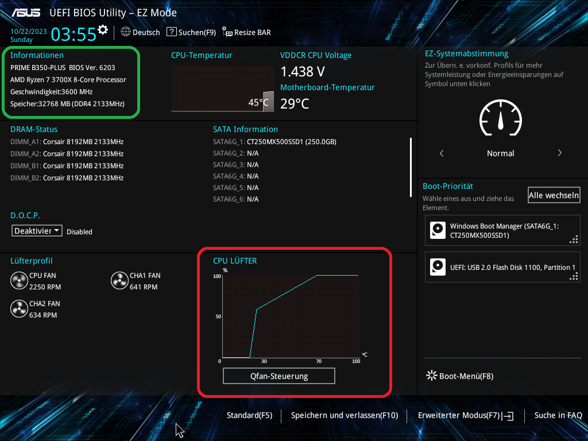Click the USB Flash Disk drive icon
This screenshot has width=588, height=441.
[x=438, y=267]
